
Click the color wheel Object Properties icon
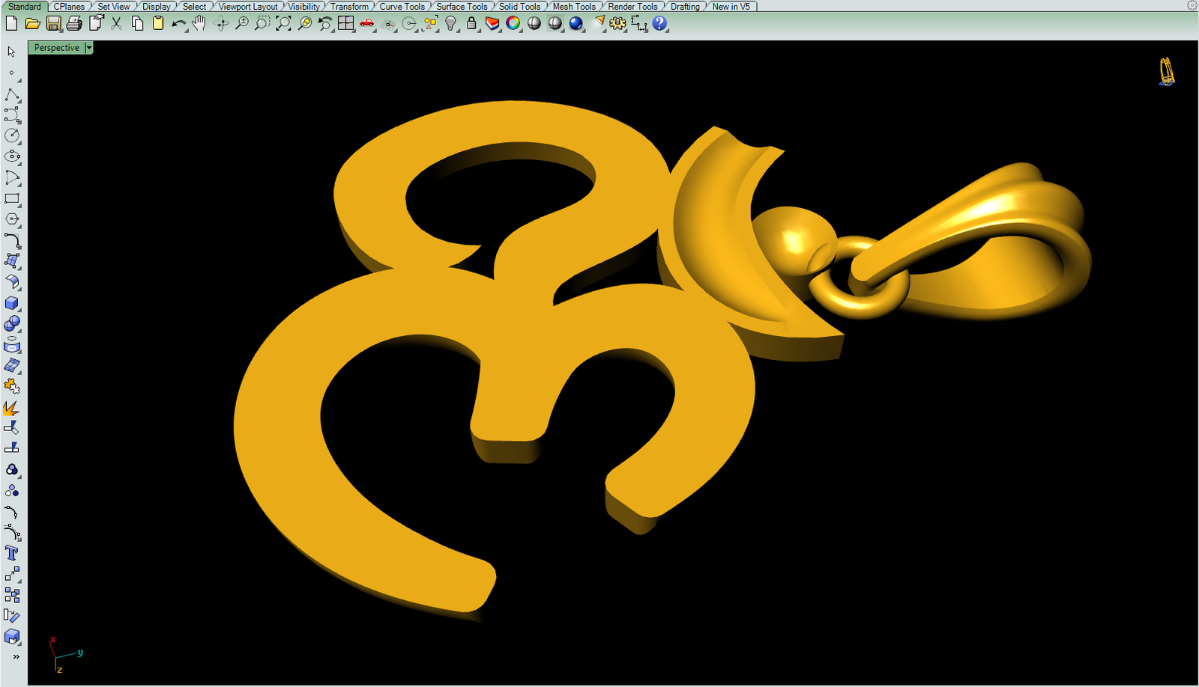513,23
